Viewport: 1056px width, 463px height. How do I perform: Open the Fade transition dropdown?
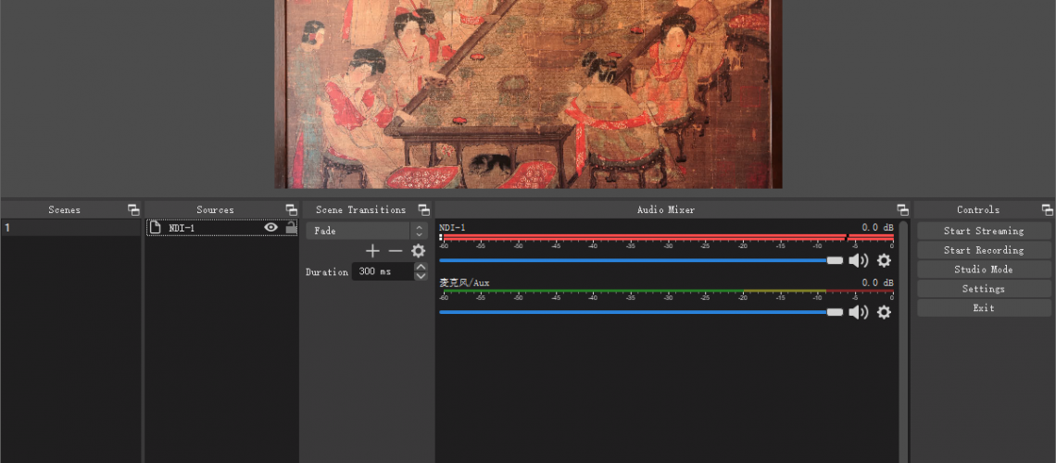367,231
